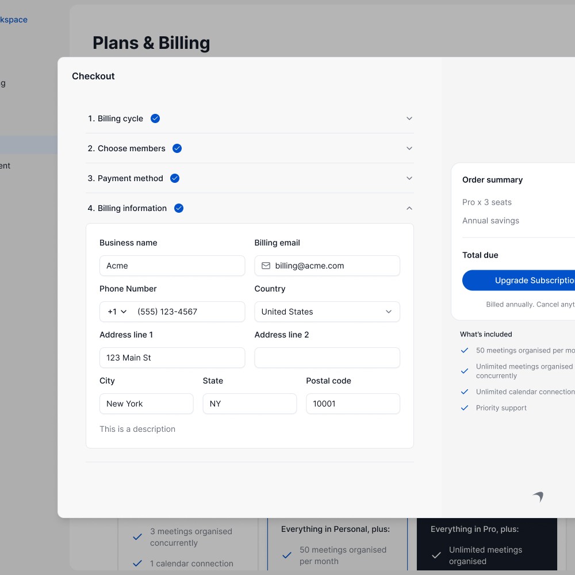Click checkmark beside 1 calendar connection
Viewport: 575px width, 575px height.
[x=137, y=563]
